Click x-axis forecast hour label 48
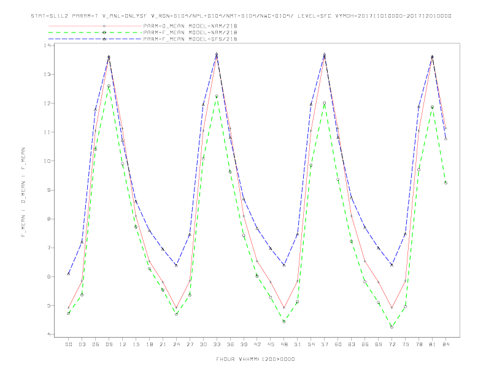Image resolution: width=486 pixels, height=375 pixels. pyautogui.click(x=284, y=344)
